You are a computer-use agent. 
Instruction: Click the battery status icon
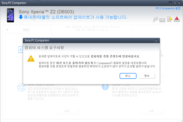(162, 20)
